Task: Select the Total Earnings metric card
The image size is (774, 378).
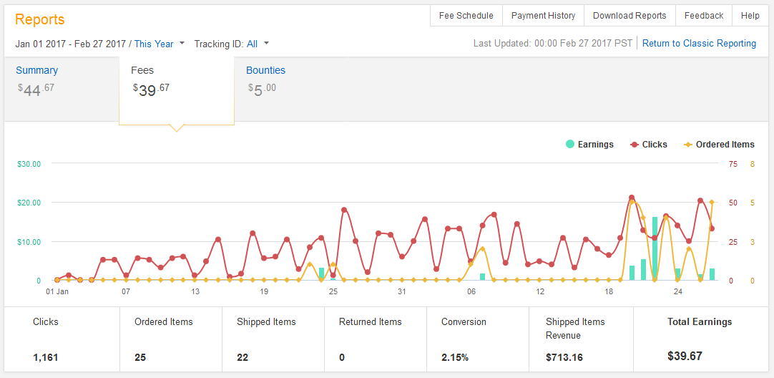Action: pos(701,339)
